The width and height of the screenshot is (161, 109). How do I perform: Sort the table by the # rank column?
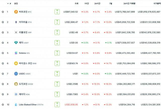click(x=10, y=4)
